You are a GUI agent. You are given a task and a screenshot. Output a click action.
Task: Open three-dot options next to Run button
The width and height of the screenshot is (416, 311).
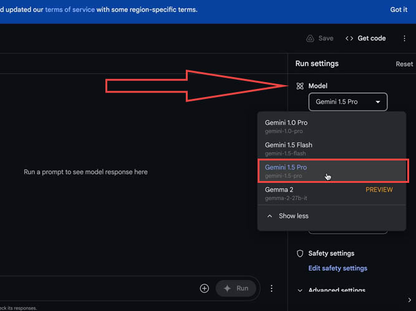271,289
